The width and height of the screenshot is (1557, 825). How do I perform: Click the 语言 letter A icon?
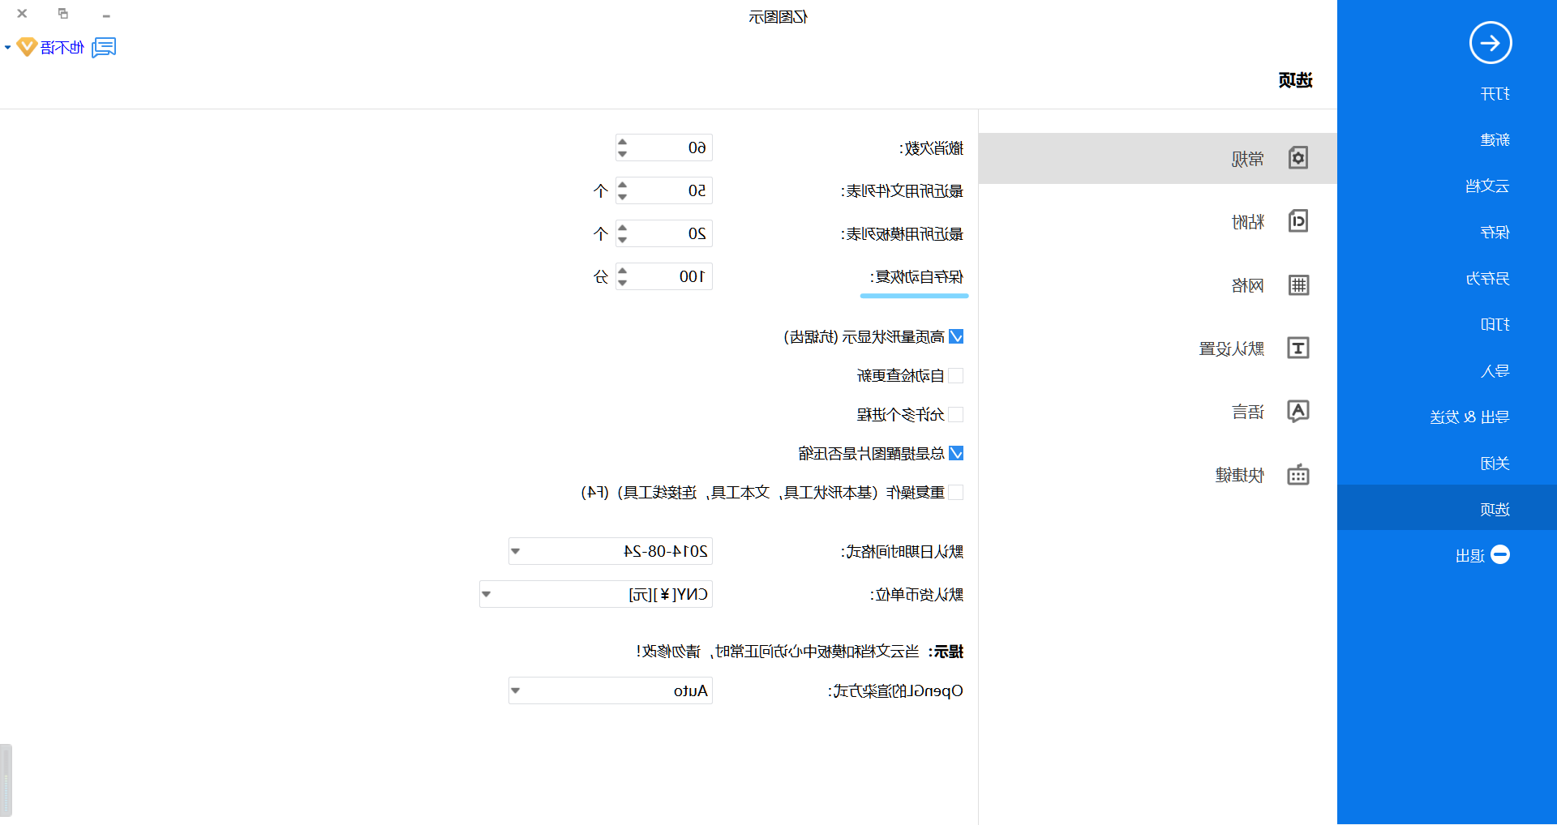tap(1298, 411)
